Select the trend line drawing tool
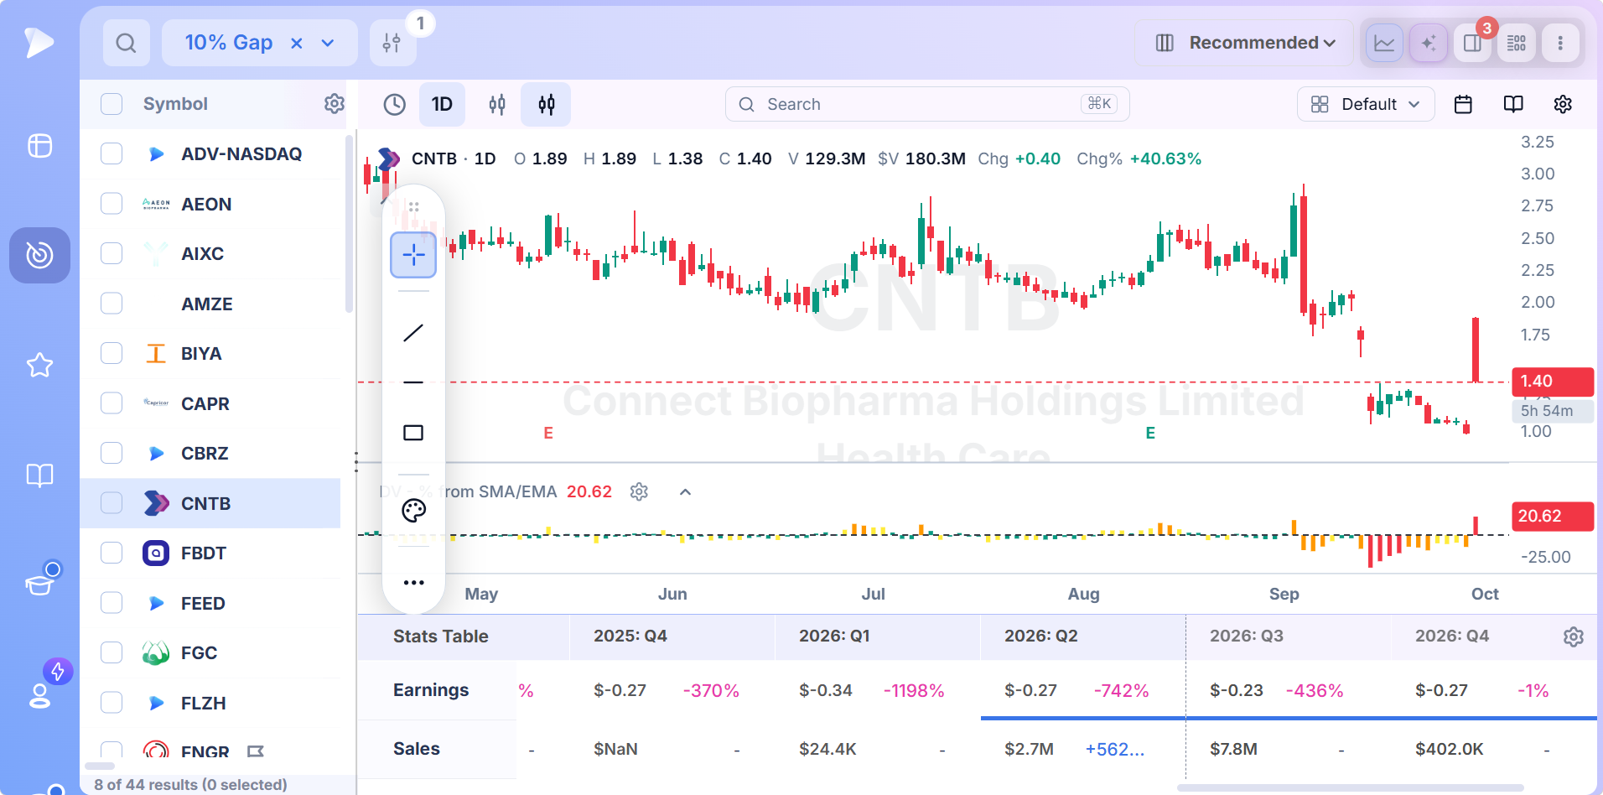 coord(413,333)
